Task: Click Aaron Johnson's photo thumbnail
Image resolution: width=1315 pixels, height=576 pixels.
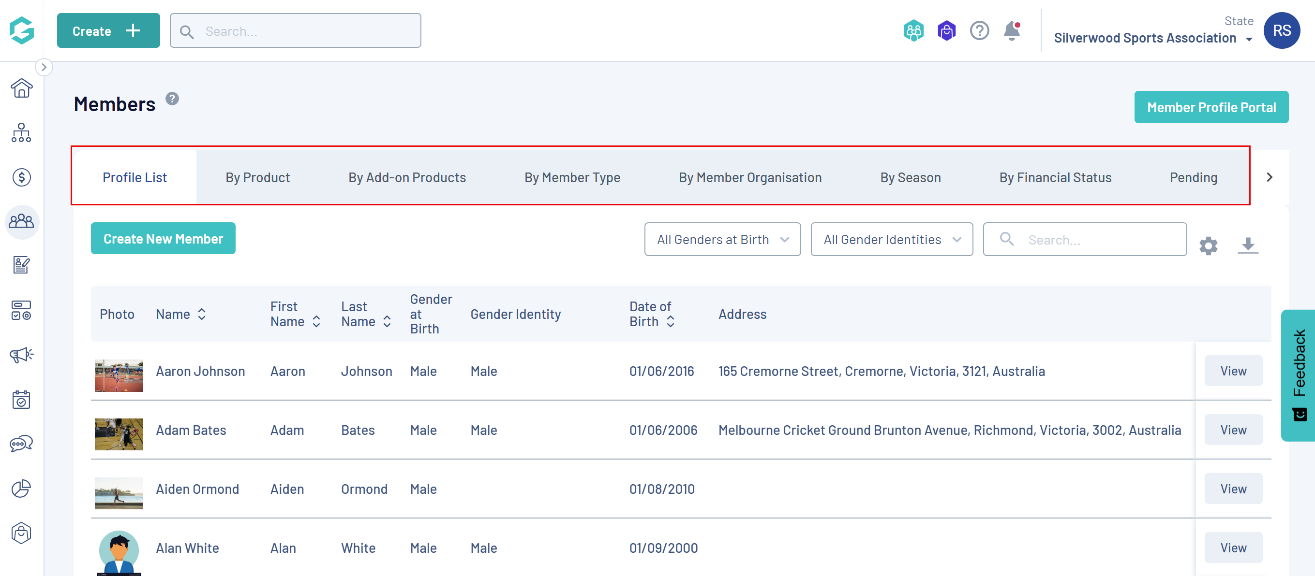Action: point(119,375)
